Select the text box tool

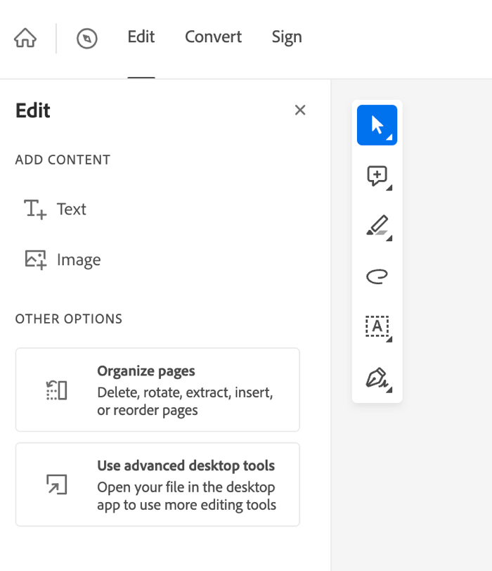(377, 326)
